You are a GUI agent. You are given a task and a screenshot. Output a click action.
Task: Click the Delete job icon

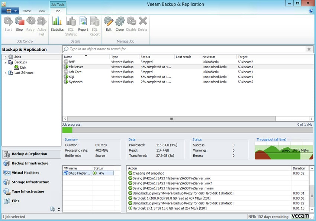coord(143,24)
